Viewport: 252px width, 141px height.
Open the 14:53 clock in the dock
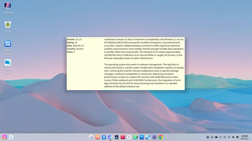245,137
